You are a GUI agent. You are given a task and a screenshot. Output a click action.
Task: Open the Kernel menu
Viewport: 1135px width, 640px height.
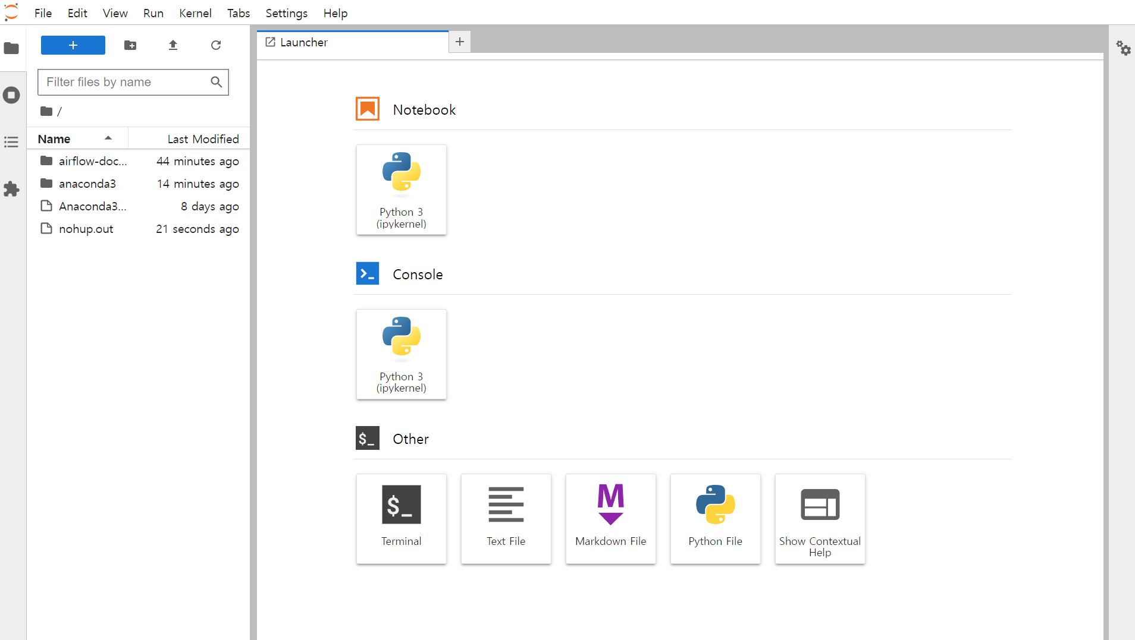pos(195,13)
